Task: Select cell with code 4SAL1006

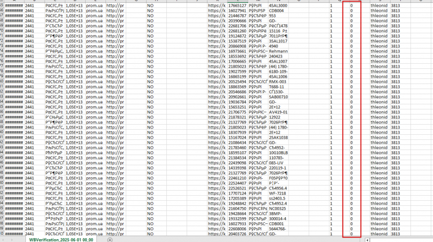Action: [278, 77]
